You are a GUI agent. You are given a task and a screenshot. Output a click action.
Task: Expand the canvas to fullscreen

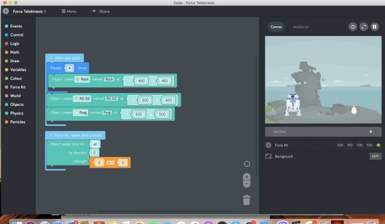point(363,27)
